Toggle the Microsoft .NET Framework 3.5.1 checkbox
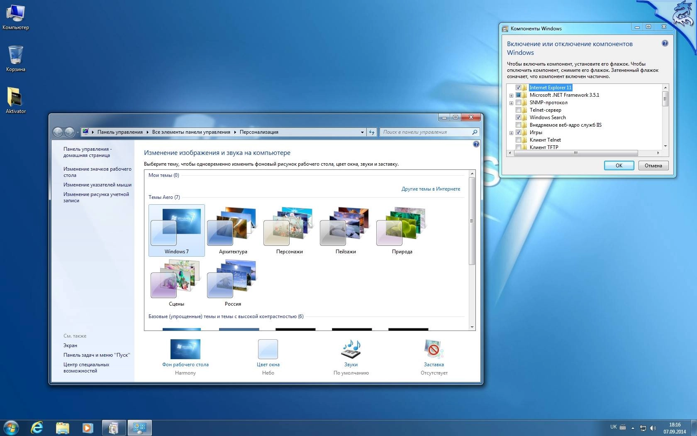This screenshot has width=697, height=436. pos(518,95)
